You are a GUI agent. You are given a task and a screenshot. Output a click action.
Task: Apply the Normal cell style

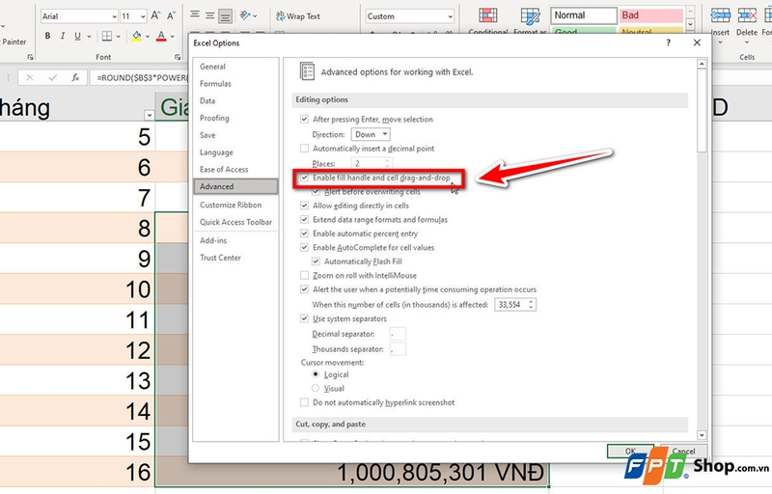pyautogui.click(x=584, y=15)
